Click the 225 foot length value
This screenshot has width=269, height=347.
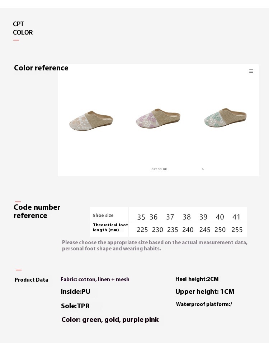142,230
